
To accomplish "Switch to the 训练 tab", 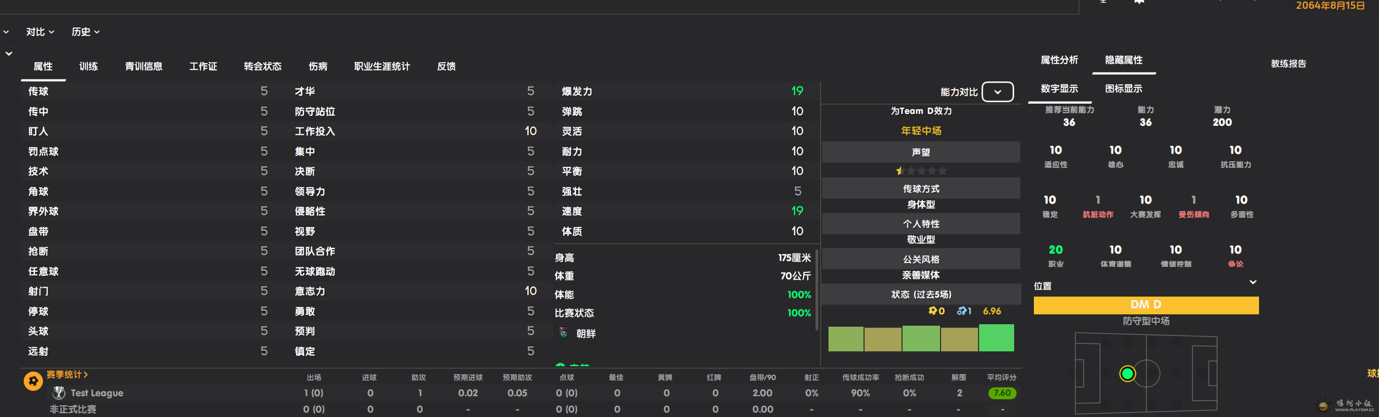I will tap(88, 67).
